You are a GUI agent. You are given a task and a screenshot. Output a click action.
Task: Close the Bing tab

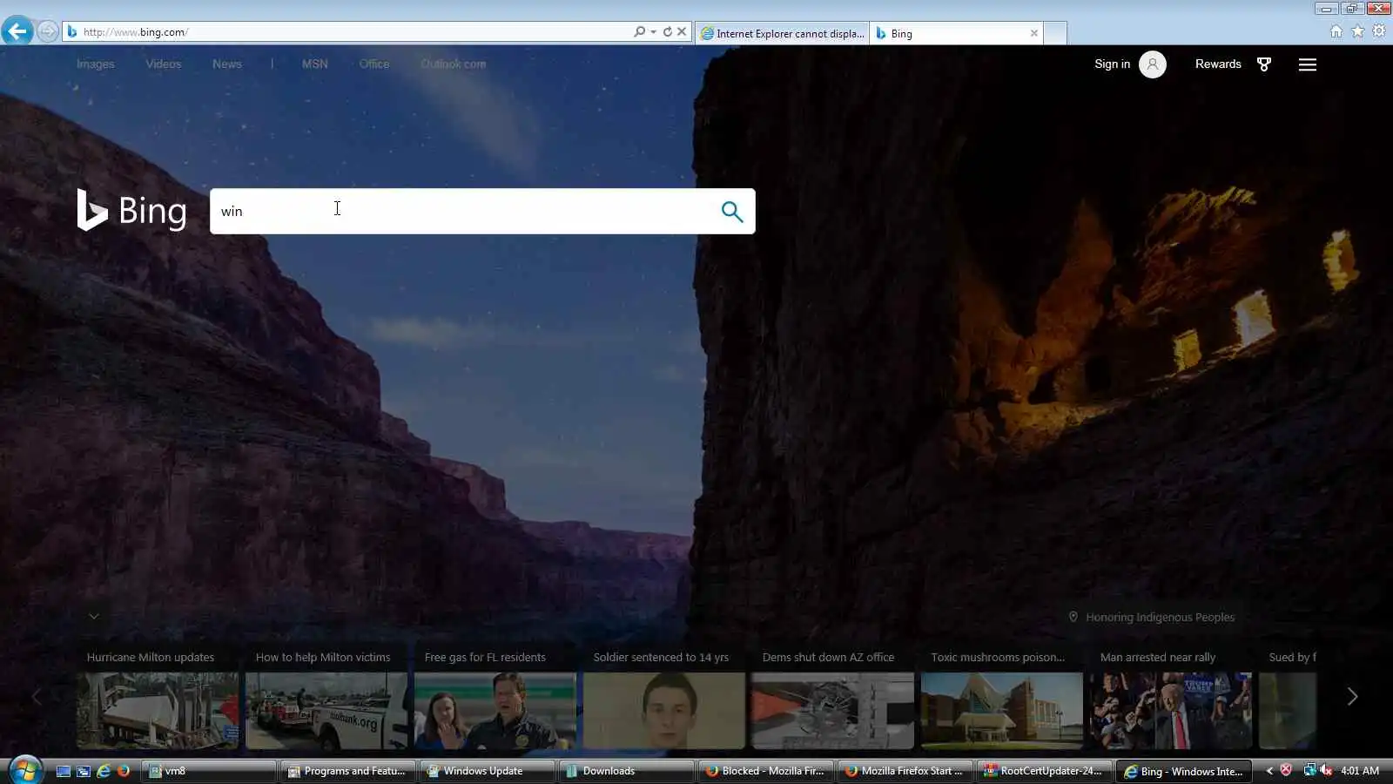click(1034, 33)
